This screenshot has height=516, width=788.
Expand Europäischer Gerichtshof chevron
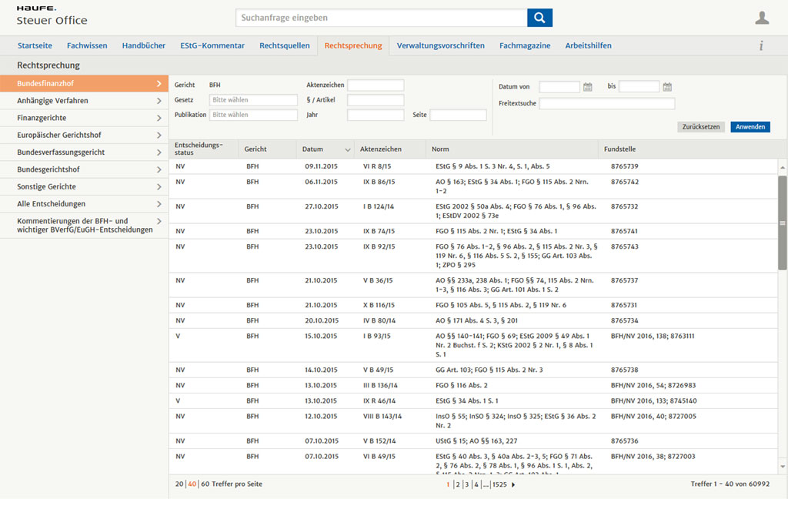159,136
